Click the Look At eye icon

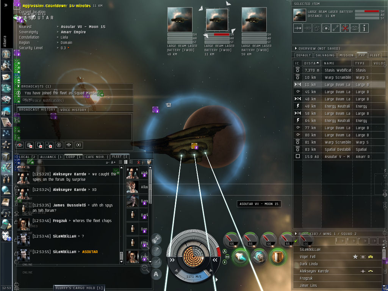(x=355, y=28)
